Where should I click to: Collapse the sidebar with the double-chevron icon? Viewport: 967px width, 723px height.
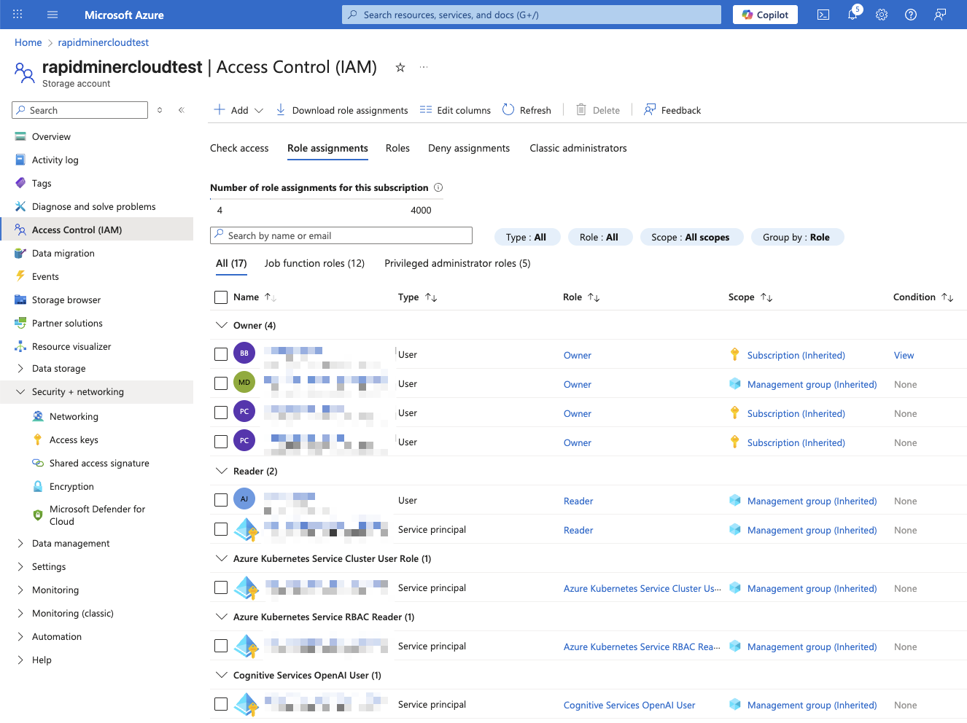point(182,110)
